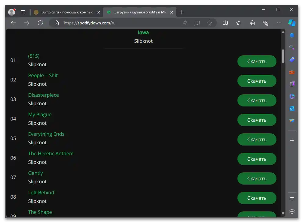
Task: Open Copilot sidebar icon
Action: pyautogui.click(x=292, y=23)
